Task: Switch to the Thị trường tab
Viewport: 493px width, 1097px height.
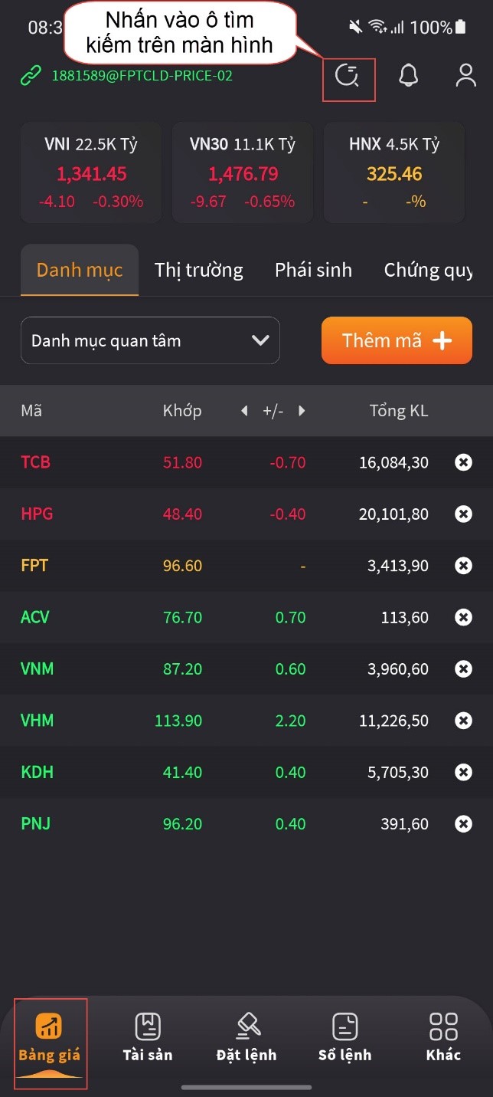Action: pyautogui.click(x=199, y=270)
